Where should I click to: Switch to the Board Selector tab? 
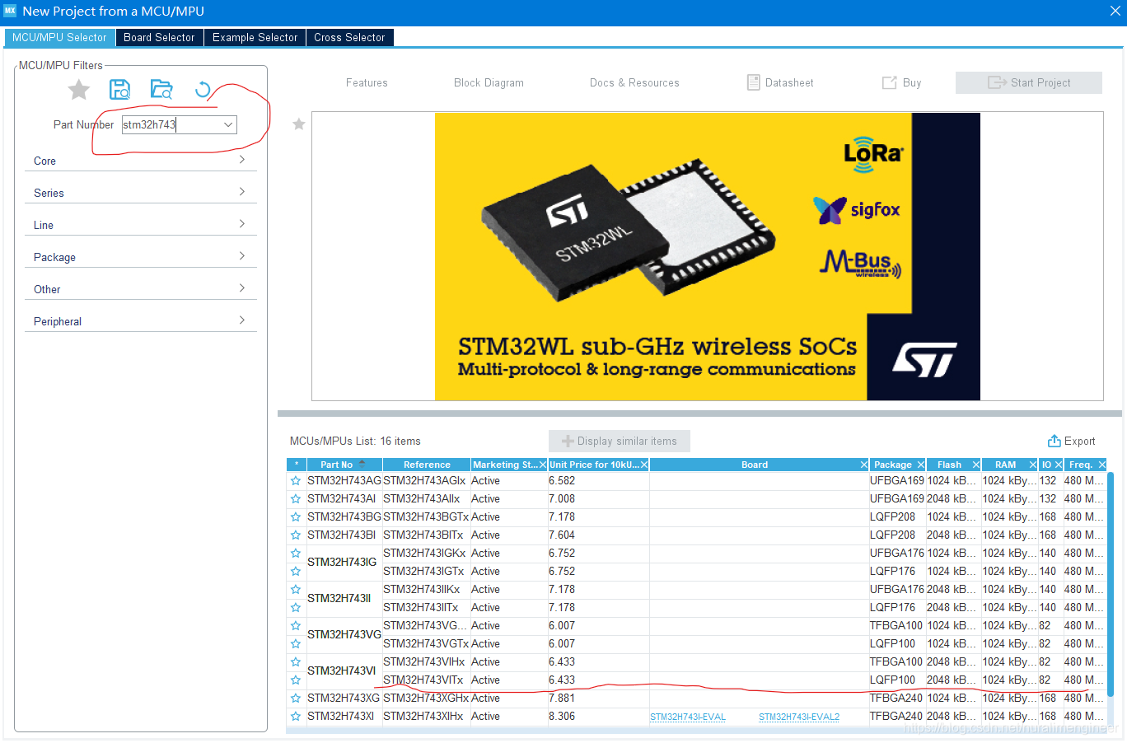click(x=159, y=38)
